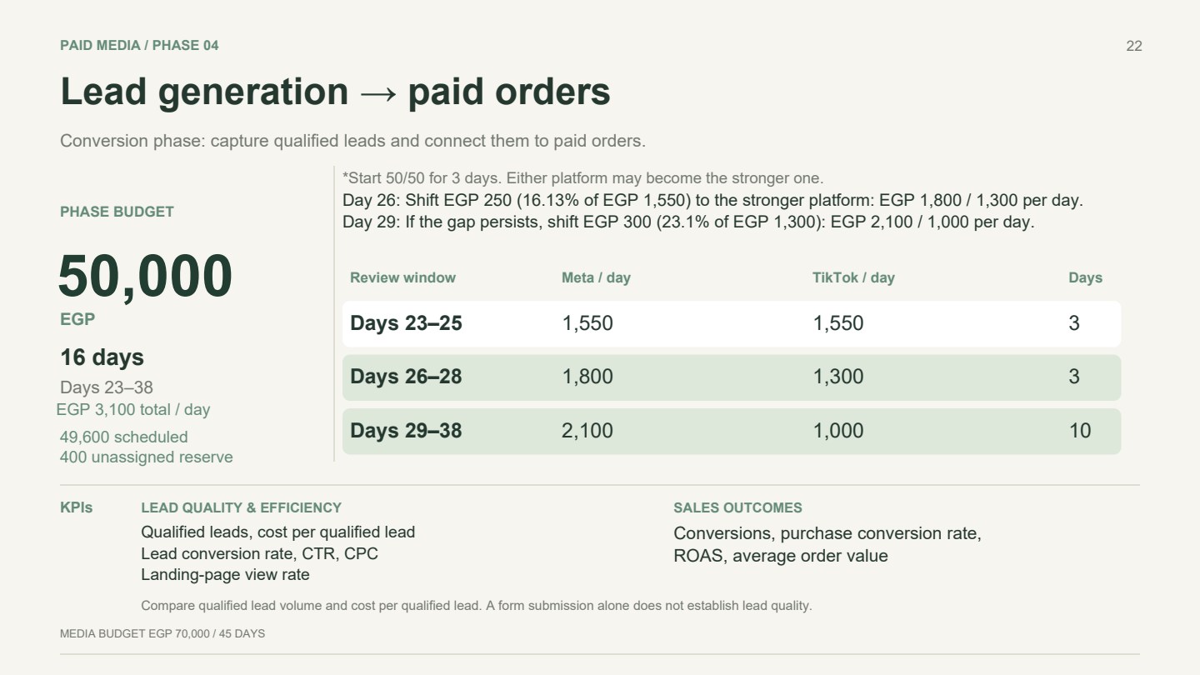Select the 50,000 phase budget figure
Image resolution: width=1200 pixels, height=675 pixels.
tap(145, 277)
